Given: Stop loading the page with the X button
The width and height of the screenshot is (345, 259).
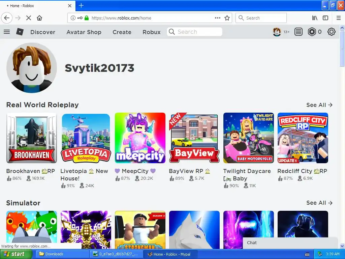Looking at the screenshot, I should (x=29, y=18).
